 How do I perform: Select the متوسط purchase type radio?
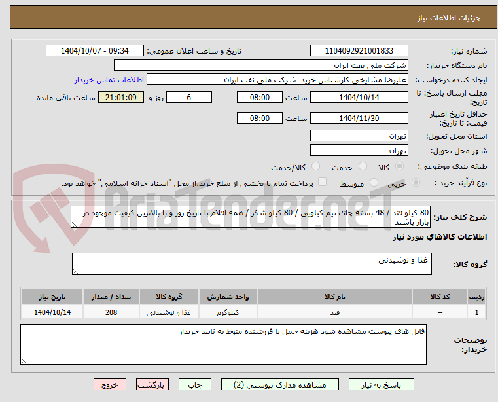pos(374,182)
